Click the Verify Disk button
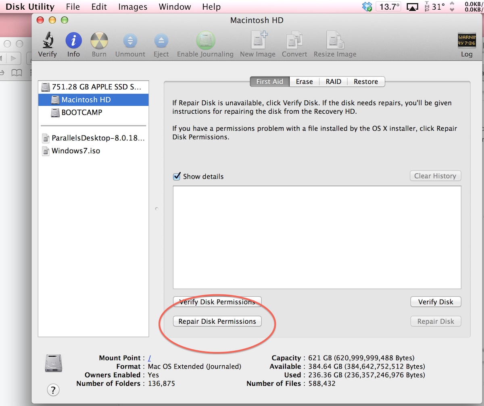 coord(436,302)
